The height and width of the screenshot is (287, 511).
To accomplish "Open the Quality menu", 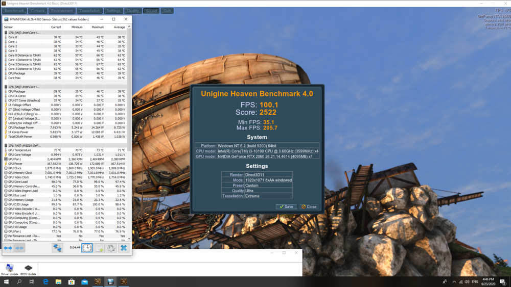I will 133,11.
